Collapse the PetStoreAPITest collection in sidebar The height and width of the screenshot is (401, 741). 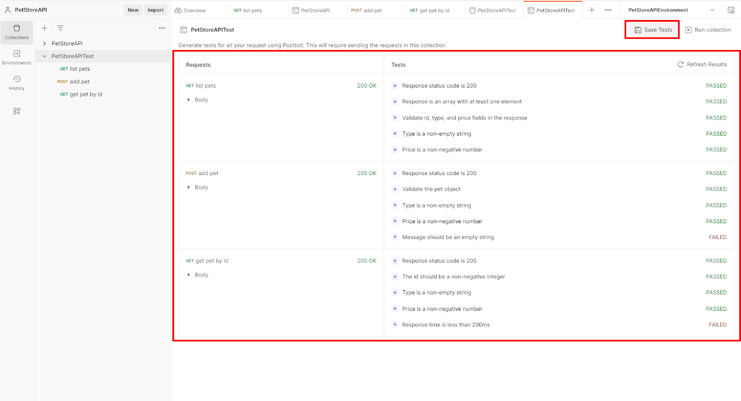point(44,56)
